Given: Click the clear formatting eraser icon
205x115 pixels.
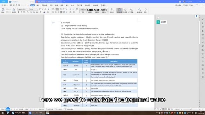Looking at the screenshot, I should (45, 9).
